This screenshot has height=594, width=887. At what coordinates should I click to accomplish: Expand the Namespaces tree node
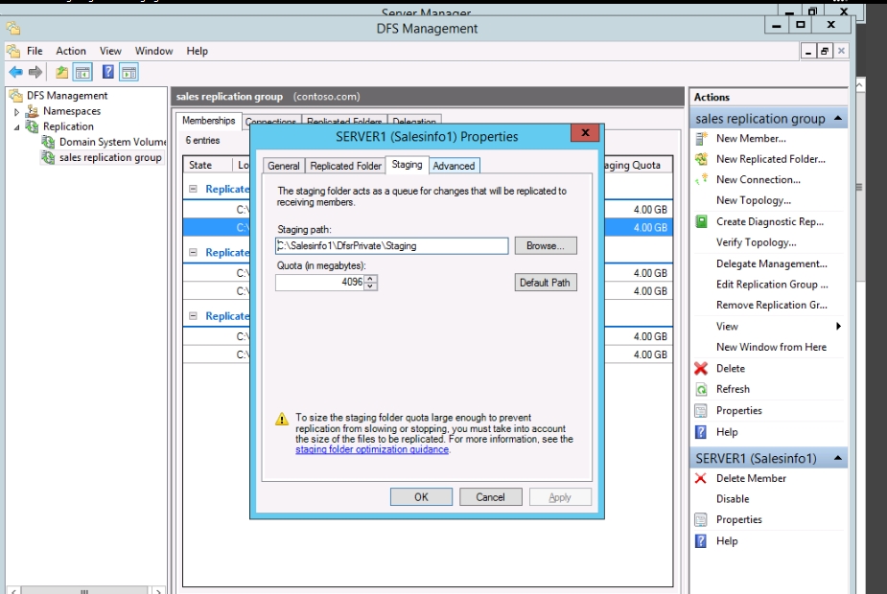17,112
